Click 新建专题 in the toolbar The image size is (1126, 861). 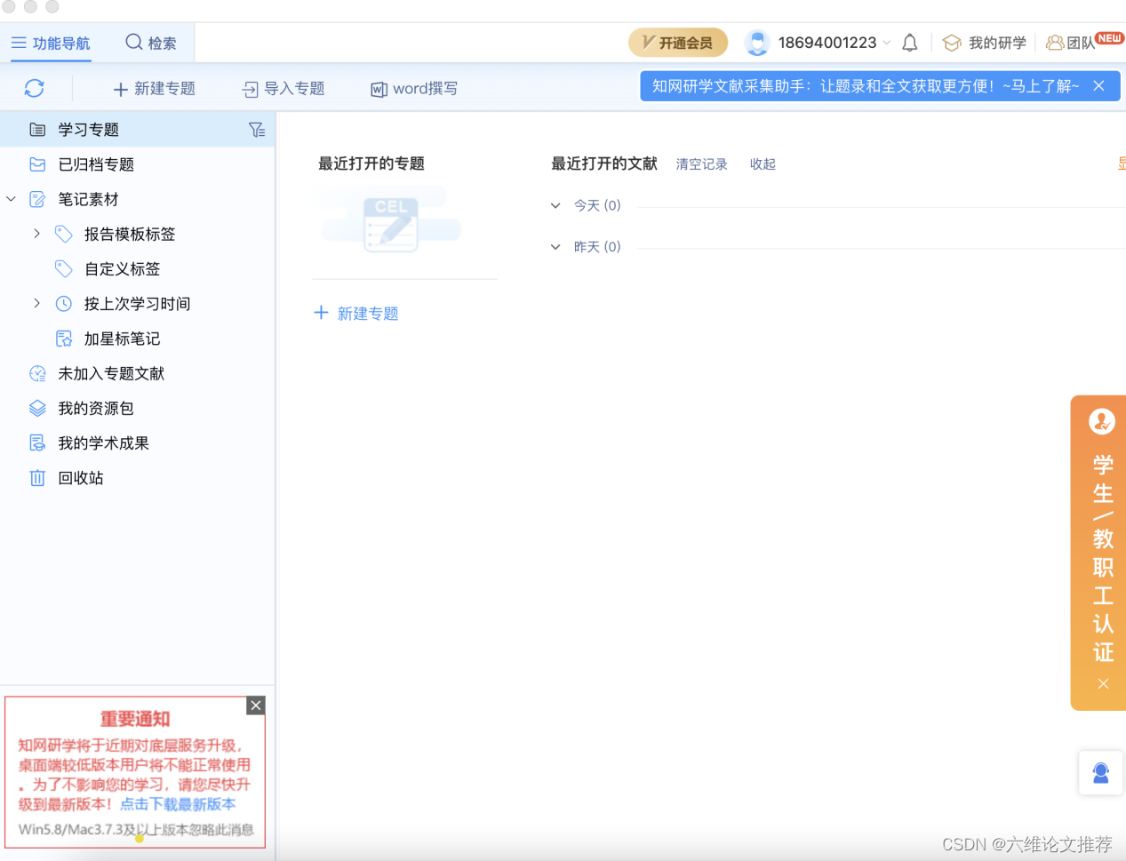click(x=154, y=89)
